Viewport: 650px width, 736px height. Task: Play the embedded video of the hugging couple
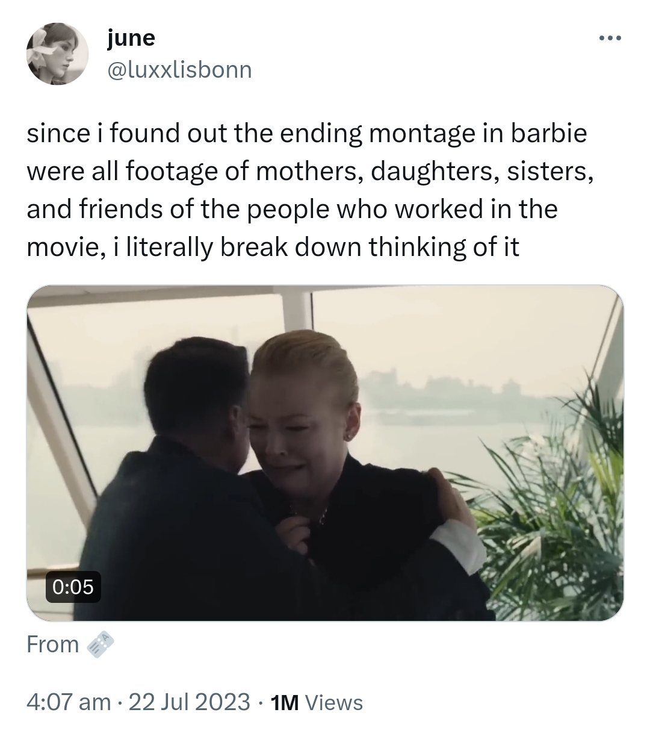coord(325,452)
